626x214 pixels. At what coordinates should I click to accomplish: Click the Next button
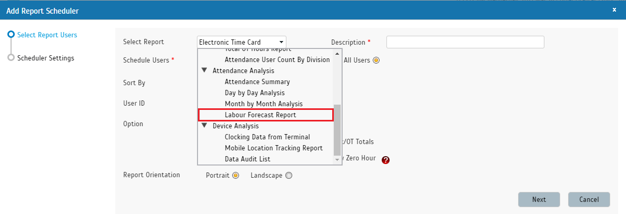[x=539, y=199]
